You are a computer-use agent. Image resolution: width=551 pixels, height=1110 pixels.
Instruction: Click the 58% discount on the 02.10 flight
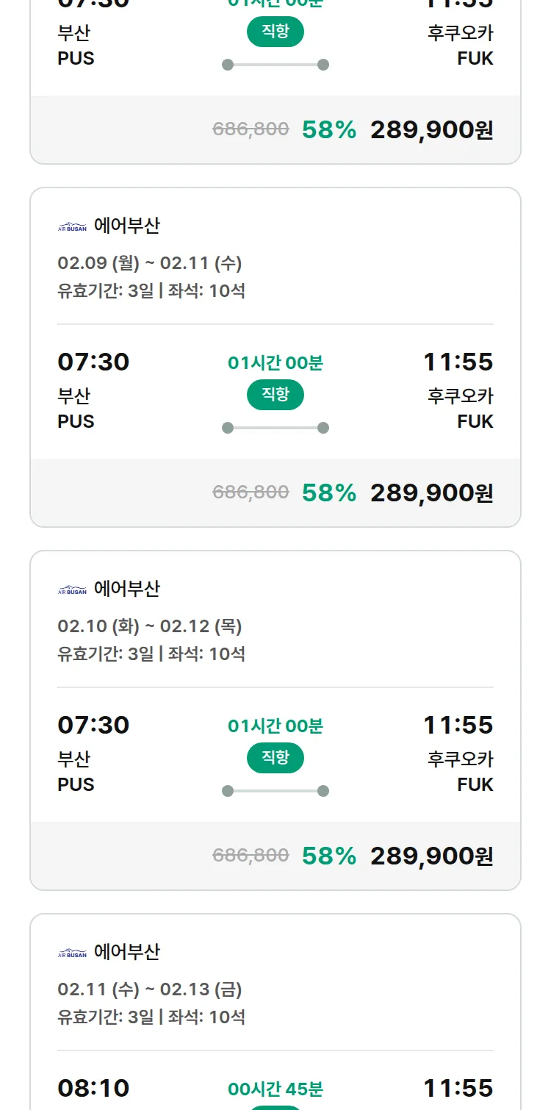(329, 856)
